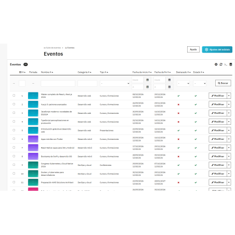Select checkbox for React Native event row

[14, 148]
